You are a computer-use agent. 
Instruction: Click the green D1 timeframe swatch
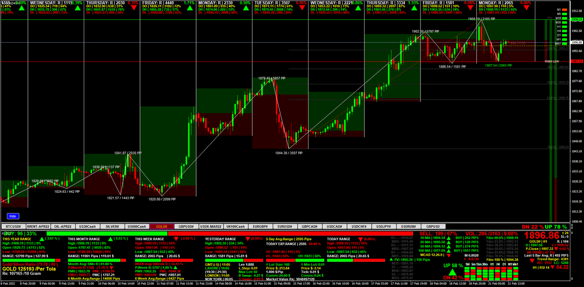565,35
